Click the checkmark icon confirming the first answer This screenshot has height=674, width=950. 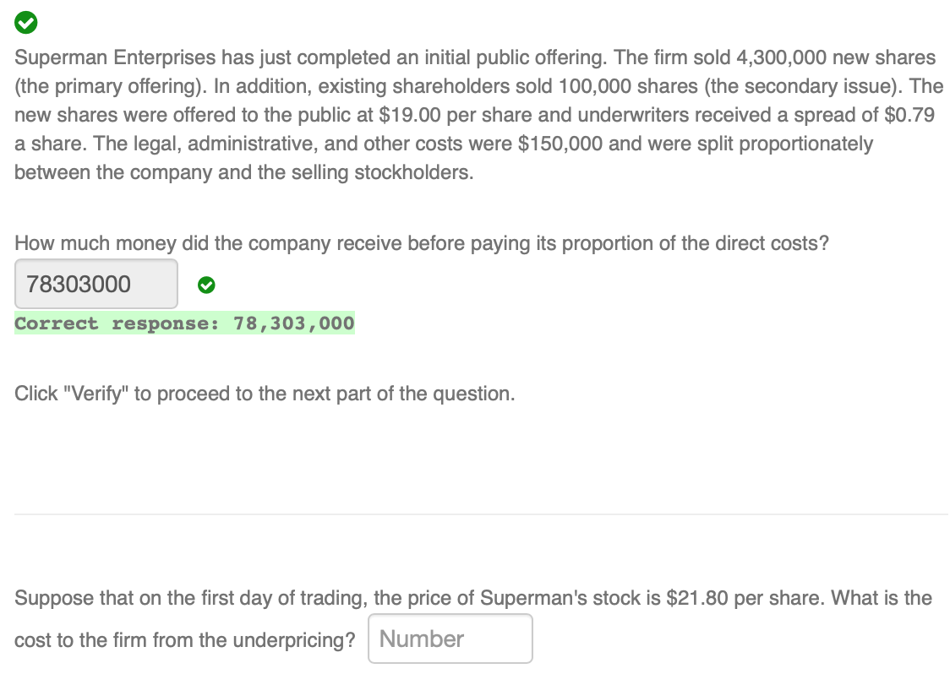tap(206, 285)
